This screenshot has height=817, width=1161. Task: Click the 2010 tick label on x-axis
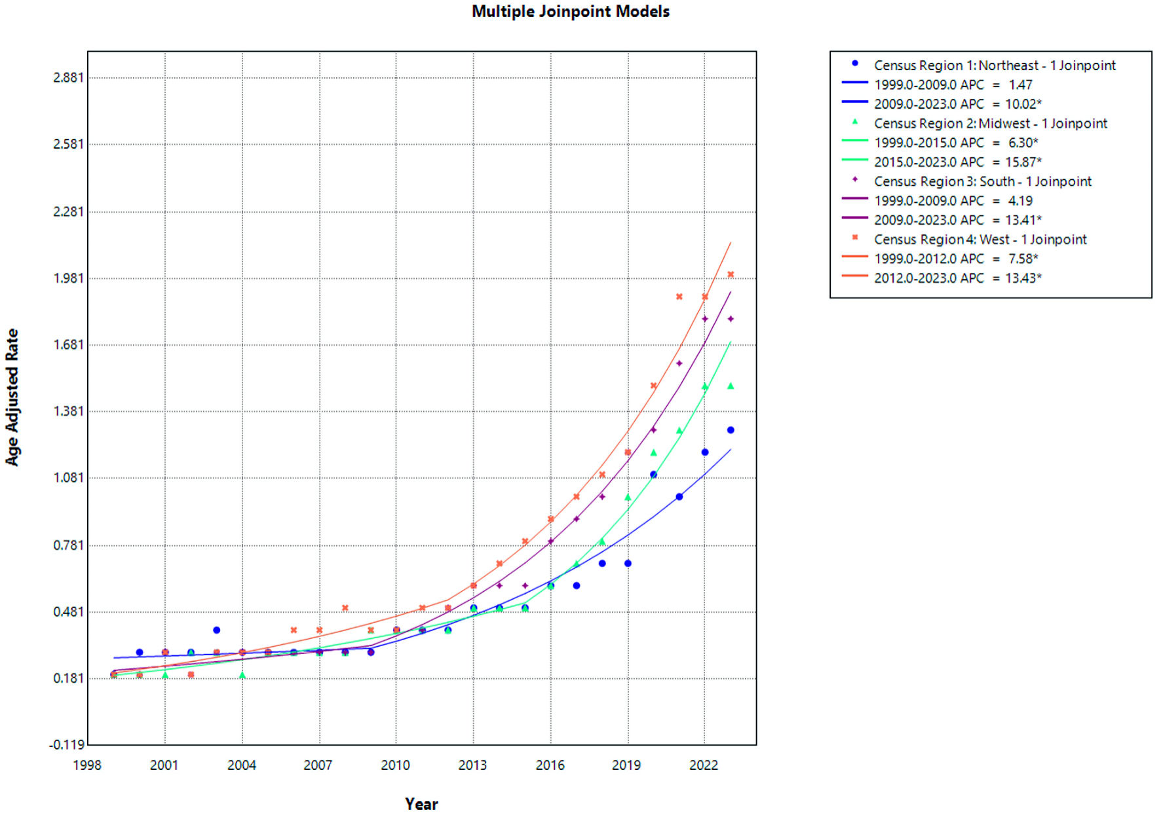click(x=395, y=765)
